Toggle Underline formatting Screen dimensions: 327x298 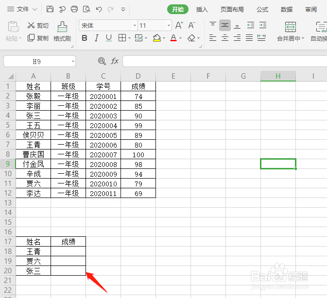(x=109, y=38)
